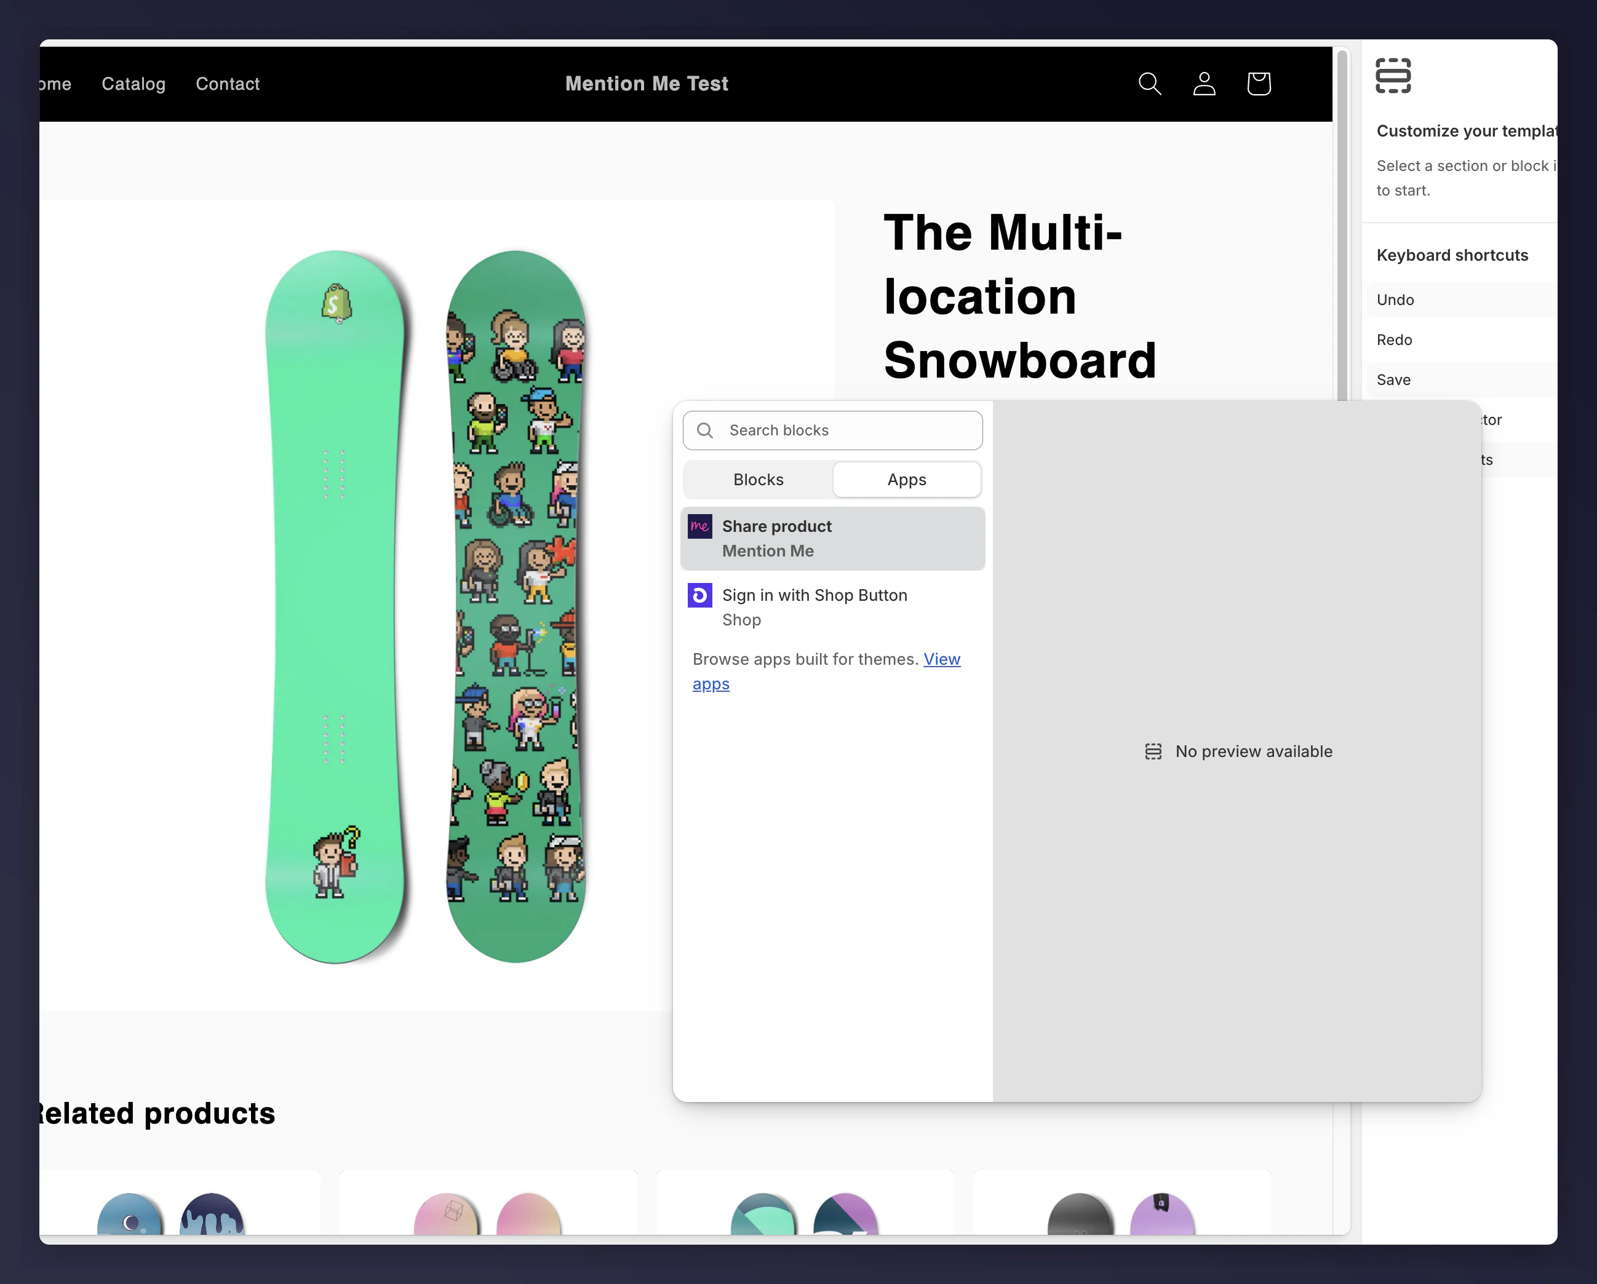Open the Catalog menu link
The height and width of the screenshot is (1284, 1597).
[133, 84]
